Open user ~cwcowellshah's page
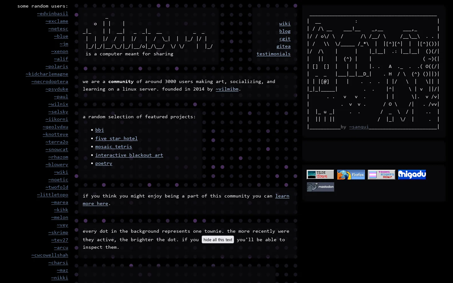 tap(50, 255)
